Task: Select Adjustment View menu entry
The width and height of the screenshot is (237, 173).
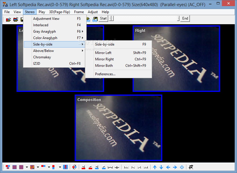Action: tap(55, 18)
